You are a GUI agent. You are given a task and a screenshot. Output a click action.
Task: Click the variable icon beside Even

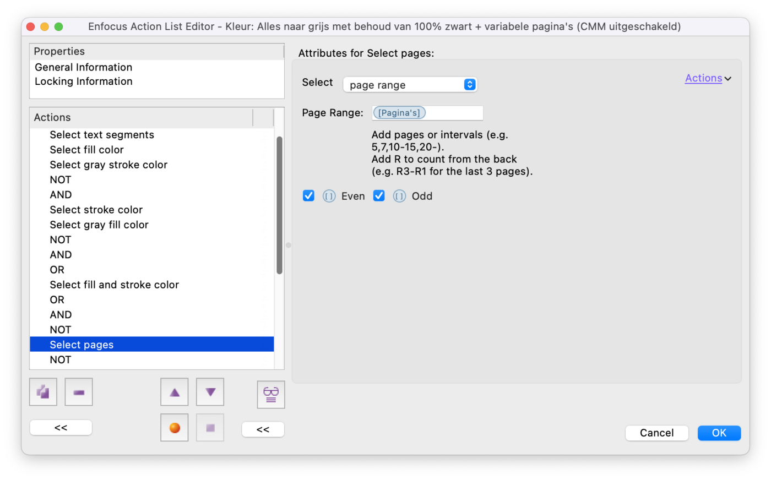click(329, 196)
